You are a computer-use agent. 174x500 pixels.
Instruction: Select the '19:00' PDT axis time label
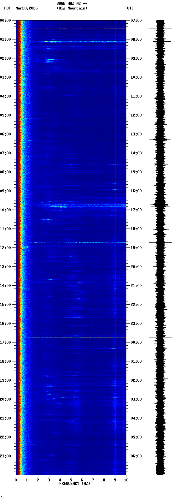point(5,380)
